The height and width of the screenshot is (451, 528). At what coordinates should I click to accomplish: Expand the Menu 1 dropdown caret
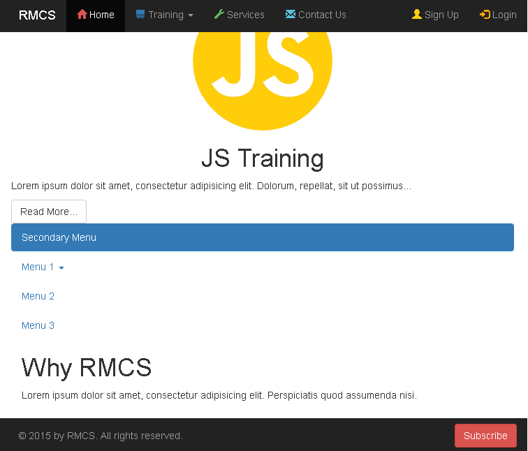[61, 268]
